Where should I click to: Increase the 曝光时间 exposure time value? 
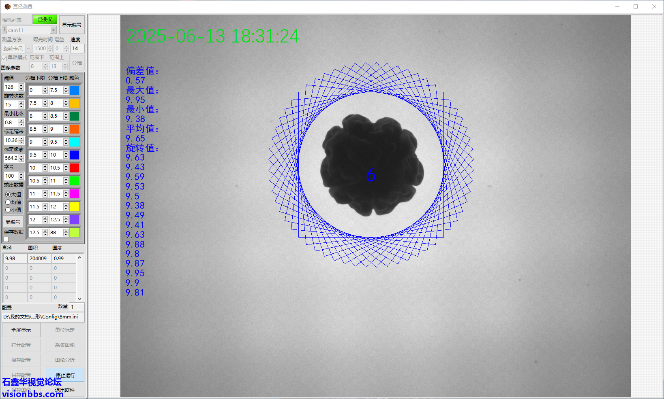[x=50, y=47]
